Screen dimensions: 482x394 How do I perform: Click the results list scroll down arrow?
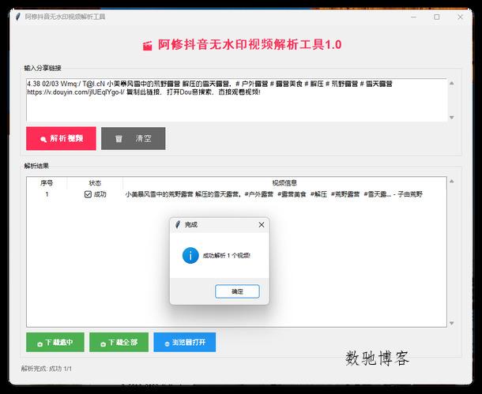pos(451,323)
